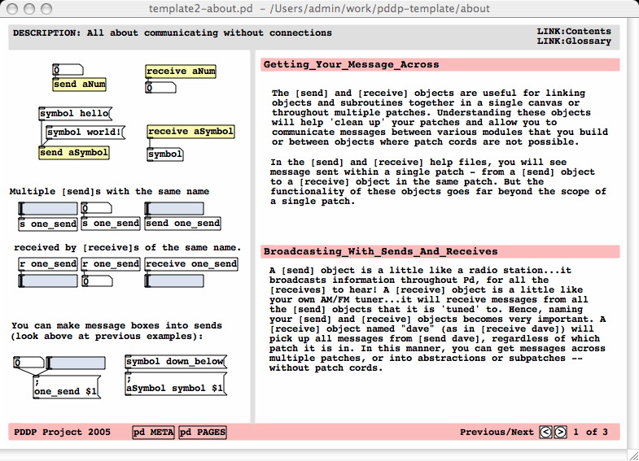This screenshot has height=461, width=639.
Task: Click the ; one_send $1 message box
Action: (x=67, y=387)
